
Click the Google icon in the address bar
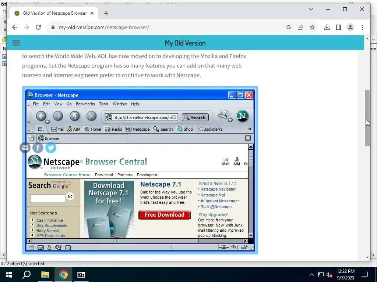289,27
